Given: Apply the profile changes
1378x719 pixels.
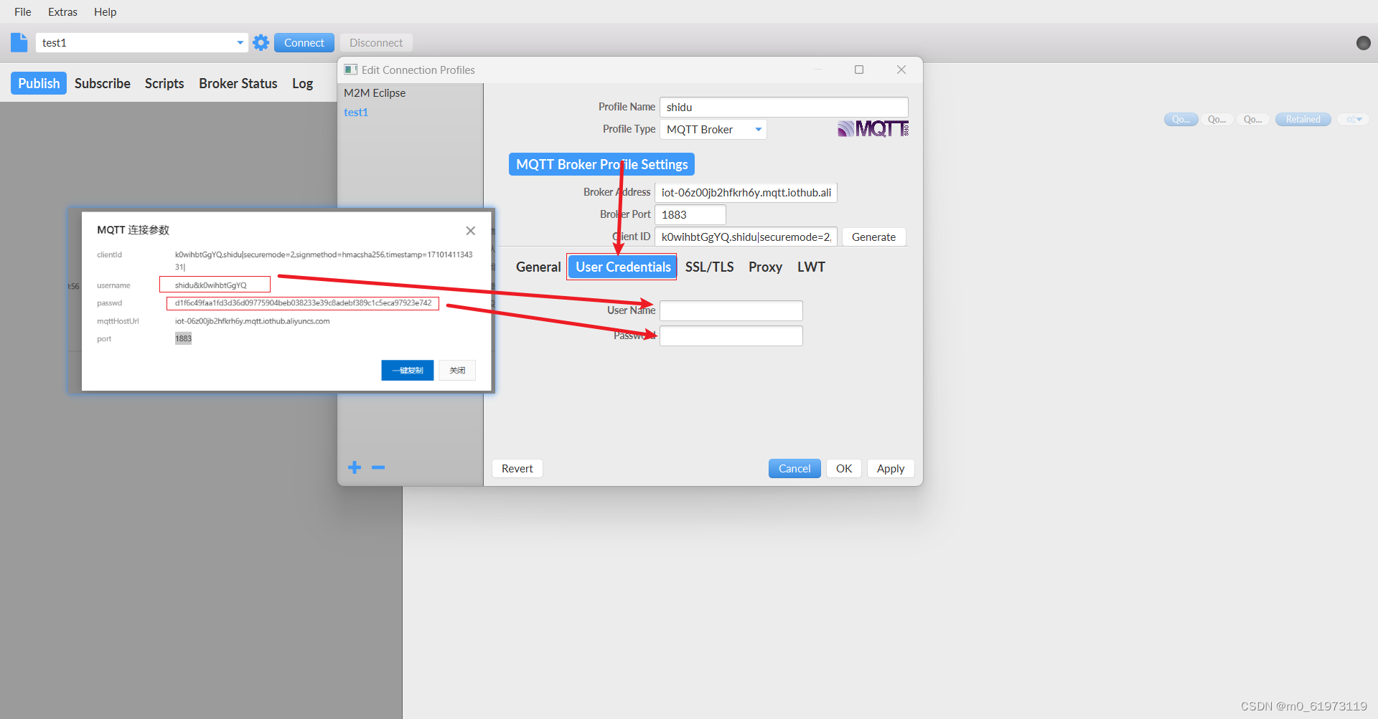Looking at the screenshot, I should pos(891,468).
